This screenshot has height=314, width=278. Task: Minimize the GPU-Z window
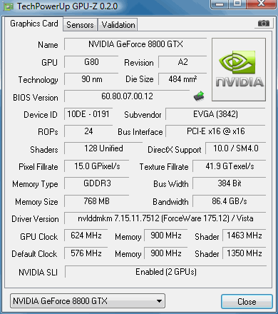coord(220,4)
